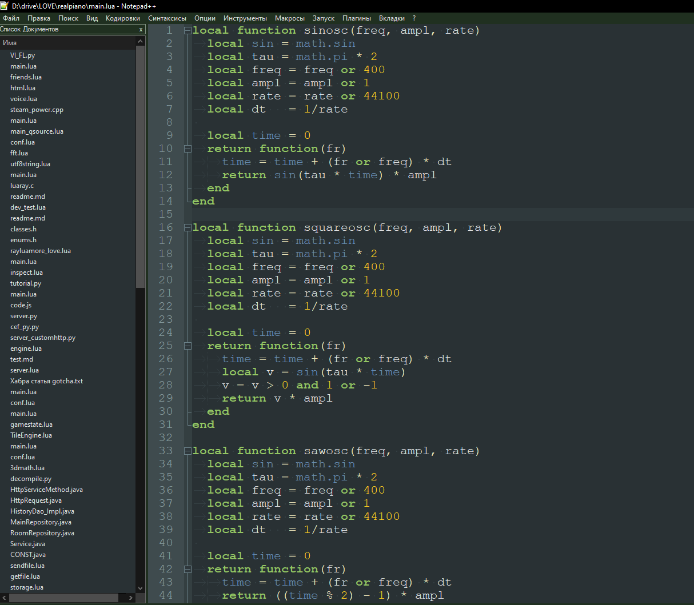Switch to steam_power.cpp in the document list
Screen dimensions: 694x605
[x=37, y=110]
